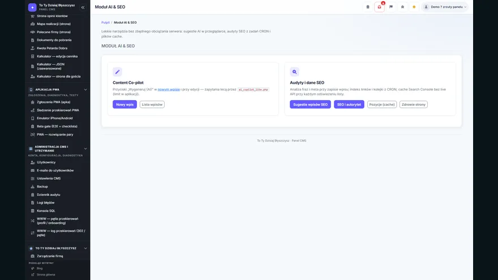Open the red notifications inbox icon
The width and height of the screenshot is (498, 280).
(x=379, y=7)
